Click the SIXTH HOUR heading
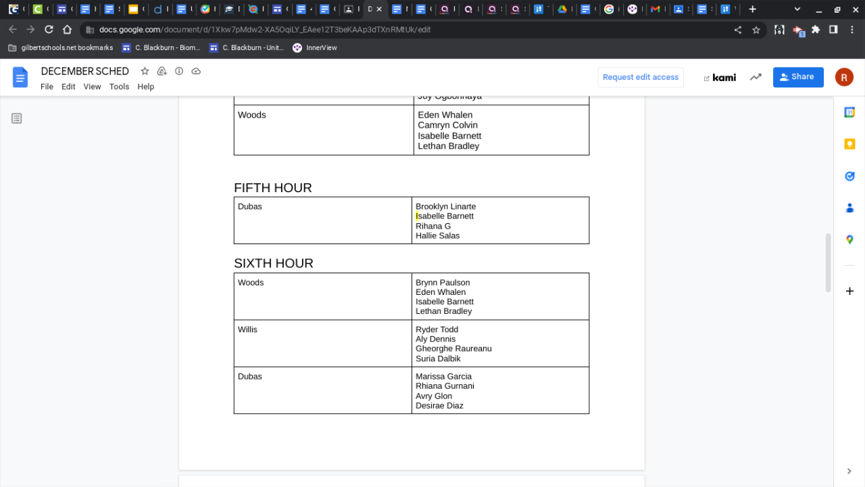This screenshot has width=865, height=487. pos(274,263)
